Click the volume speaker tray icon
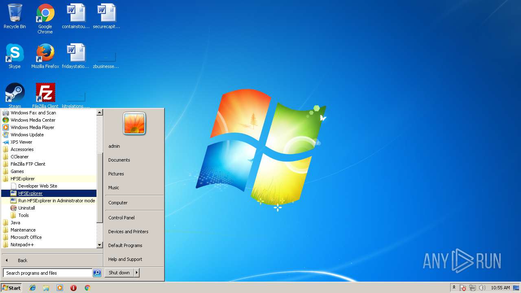 coord(482,288)
